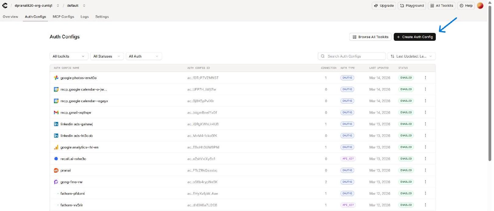Click the linkedin ads-gahawj config name
Viewport: 494px width, 211px height.
point(76,124)
